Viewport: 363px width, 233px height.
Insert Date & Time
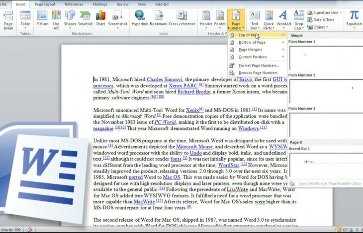[x=321, y=20]
